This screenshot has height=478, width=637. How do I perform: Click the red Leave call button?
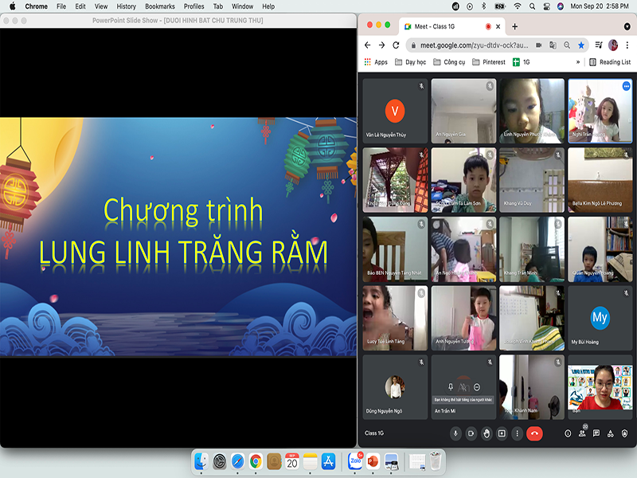coord(534,433)
